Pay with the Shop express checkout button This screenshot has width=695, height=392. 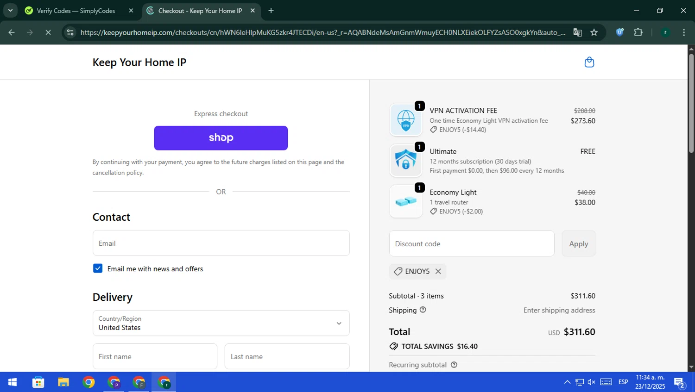221,138
